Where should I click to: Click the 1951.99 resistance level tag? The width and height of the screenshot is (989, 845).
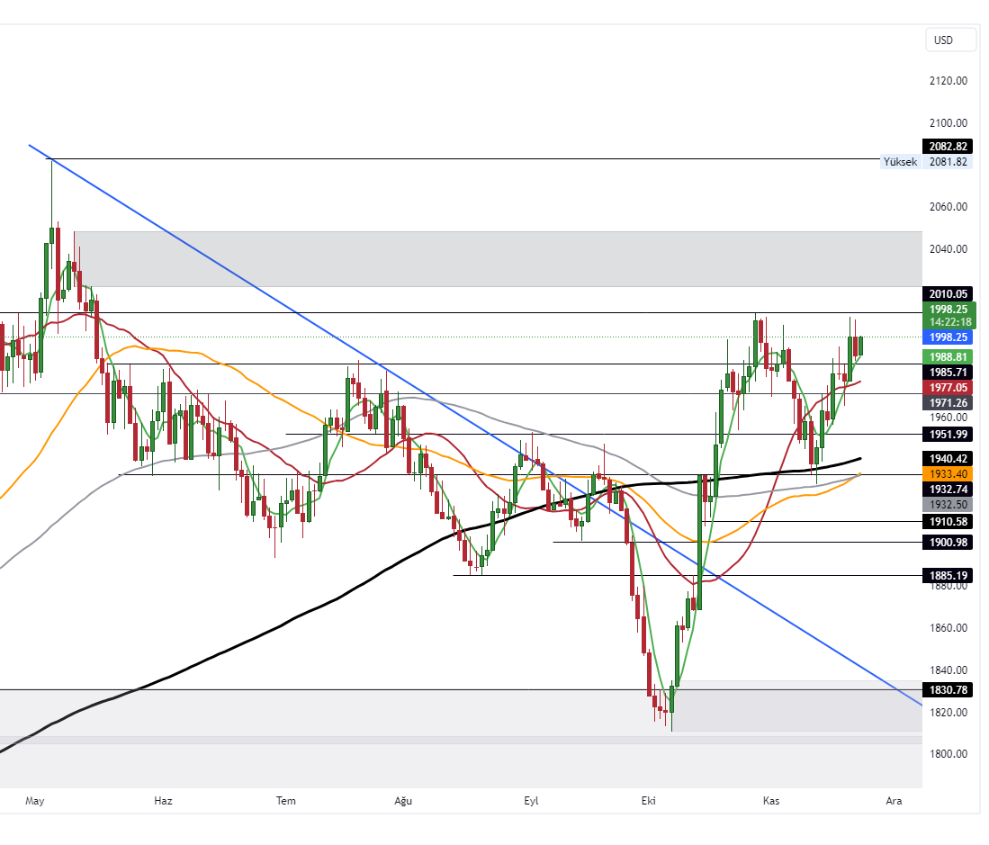click(946, 435)
